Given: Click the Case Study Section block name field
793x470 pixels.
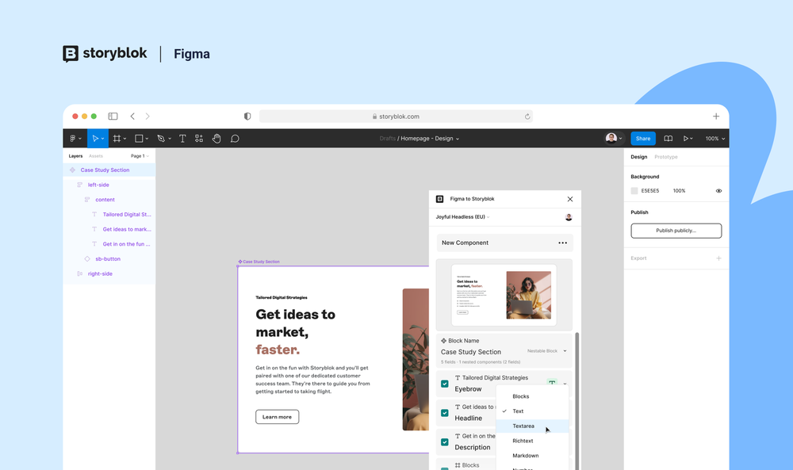Looking at the screenshot, I should click(x=471, y=352).
